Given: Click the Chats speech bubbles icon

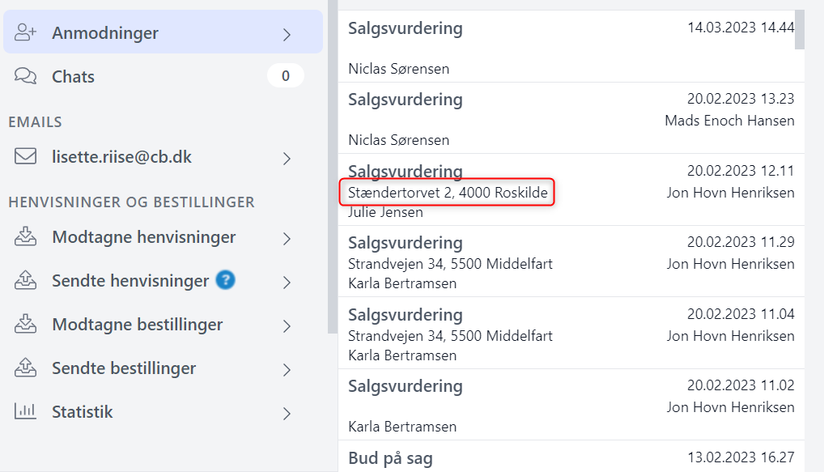Looking at the screenshot, I should click(27, 77).
